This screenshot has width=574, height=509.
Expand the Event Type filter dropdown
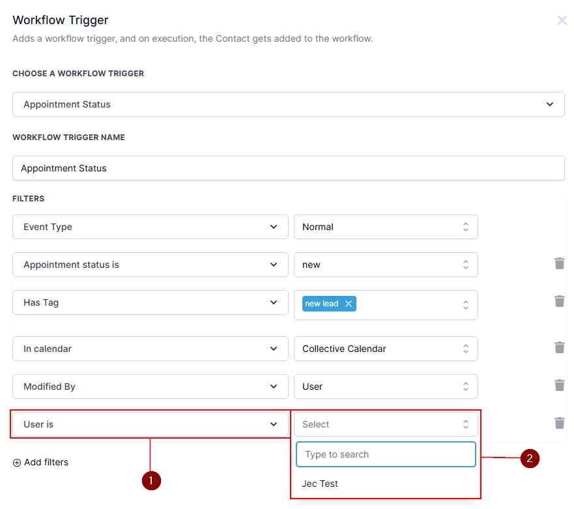150,227
